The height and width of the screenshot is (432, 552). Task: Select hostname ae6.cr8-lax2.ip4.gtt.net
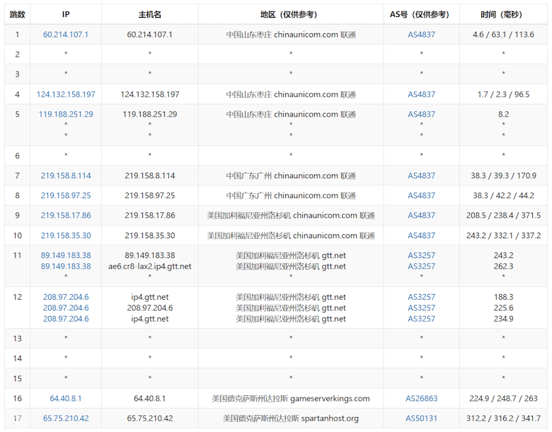pos(150,267)
